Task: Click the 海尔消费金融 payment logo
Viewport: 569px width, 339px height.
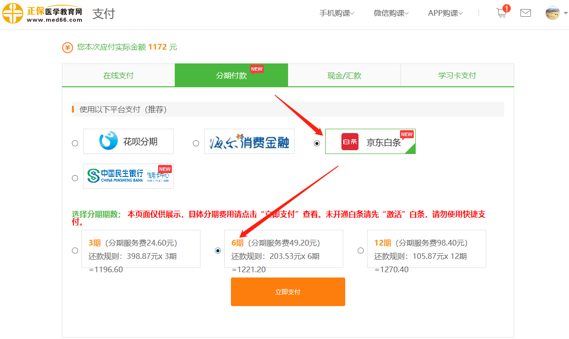Action: (x=250, y=142)
